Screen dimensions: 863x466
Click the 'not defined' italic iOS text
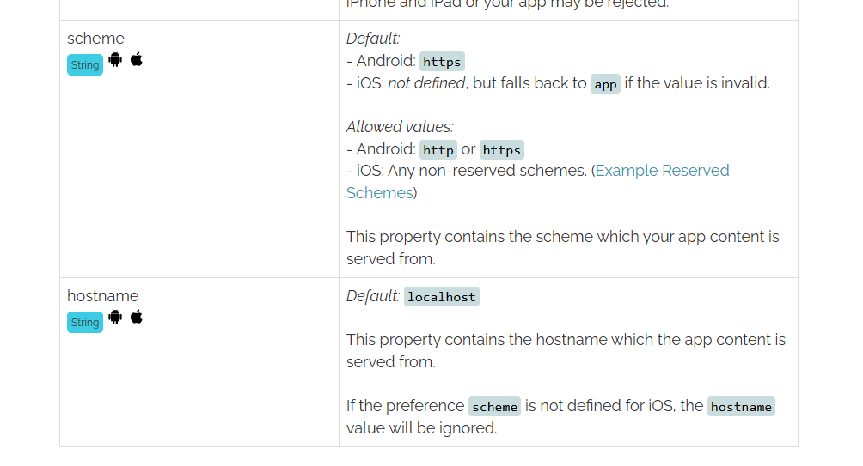pyautogui.click(x=426, y=83)
